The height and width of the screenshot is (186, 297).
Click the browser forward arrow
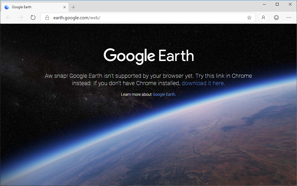click(20, 18)
